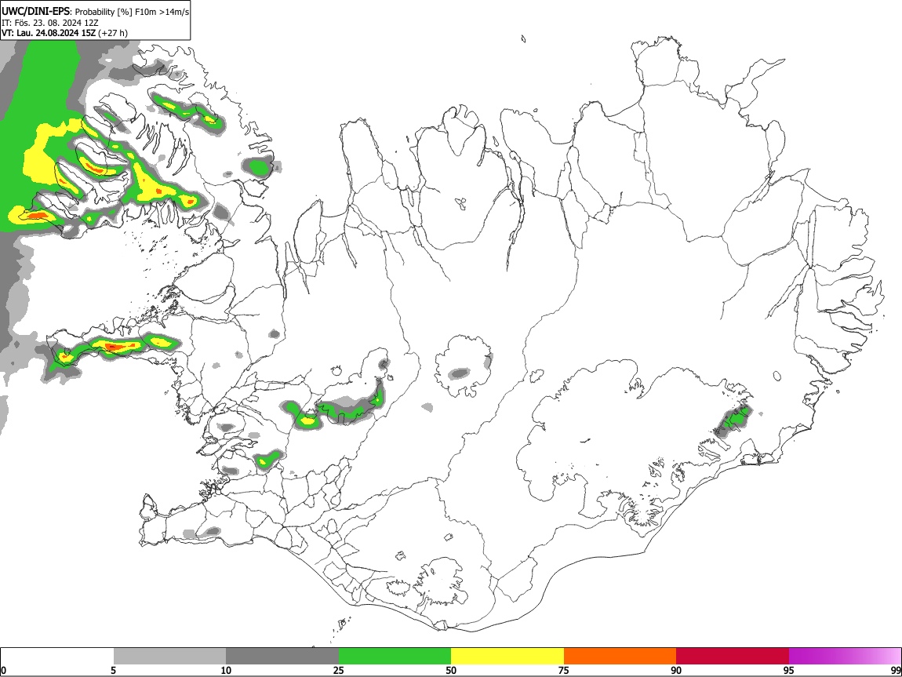The height and width of the screenshot is (677, 902).
Task: Click the legend tick label '95'
Action: pos(789,671)
